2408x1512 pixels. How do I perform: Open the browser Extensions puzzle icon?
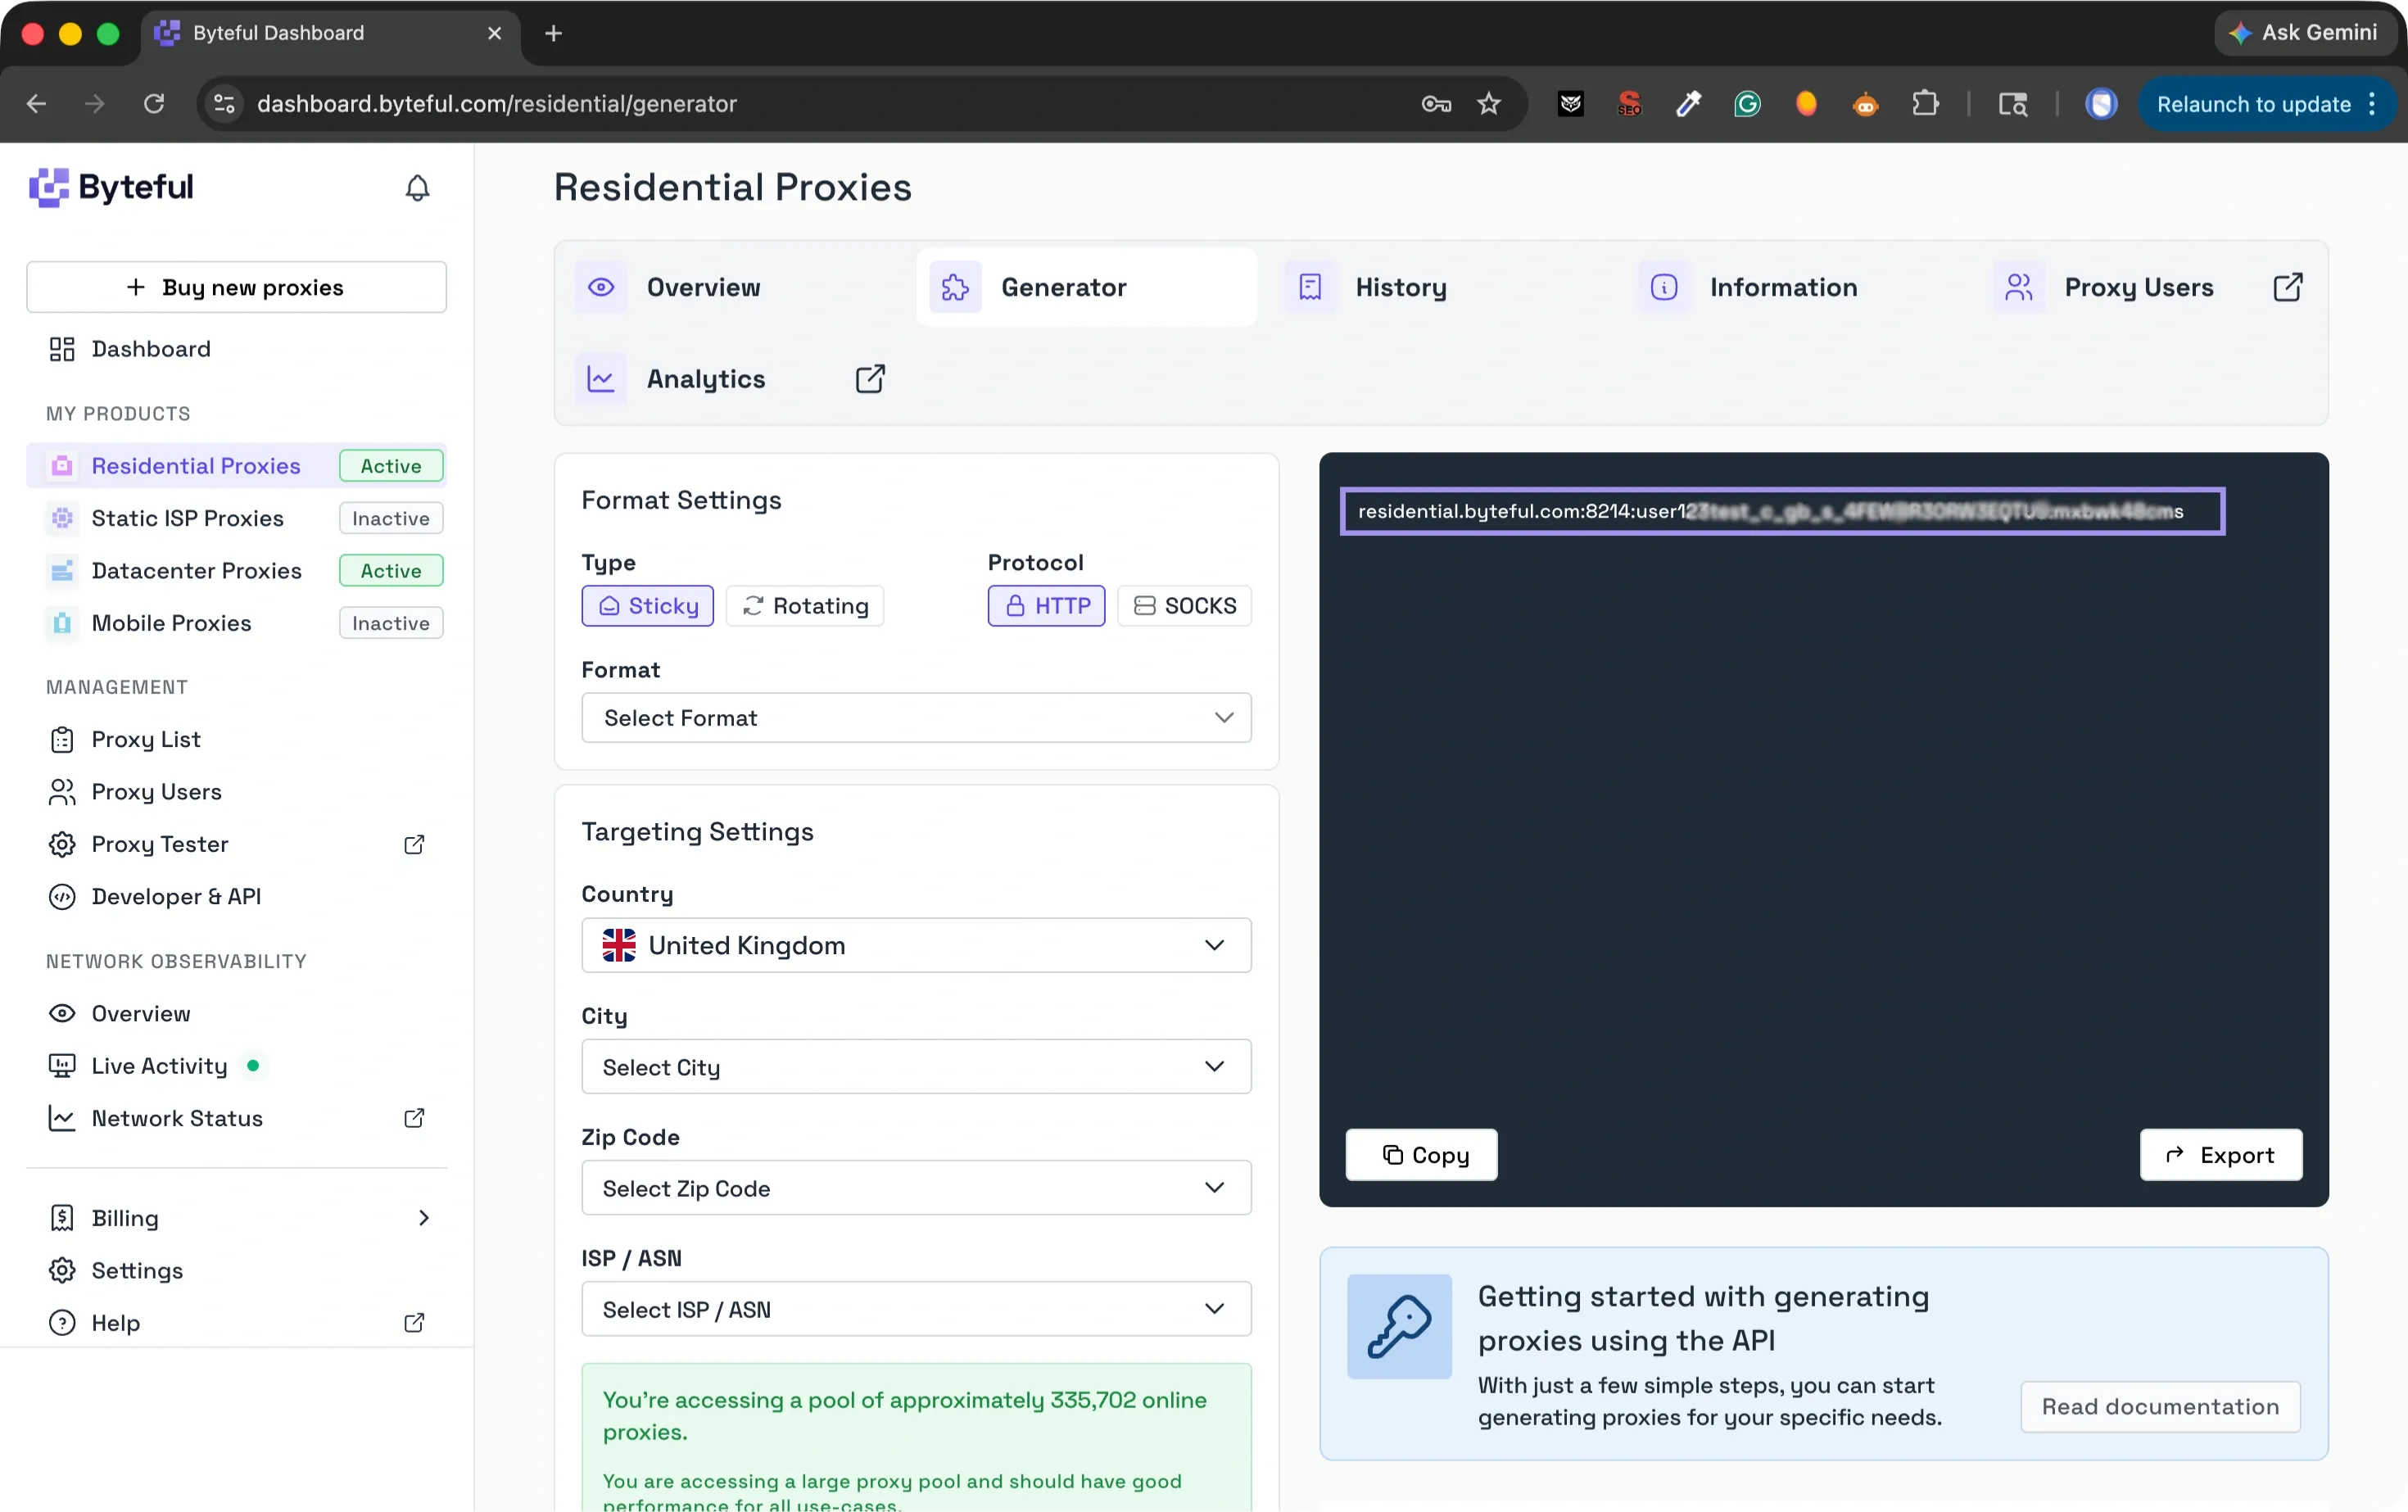coord(1925,104)
